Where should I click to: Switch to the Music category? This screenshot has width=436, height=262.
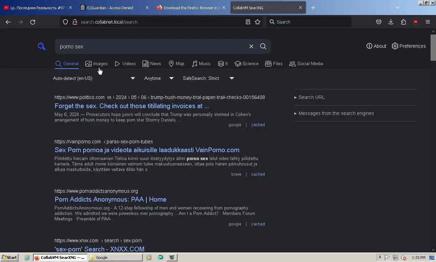201,64
